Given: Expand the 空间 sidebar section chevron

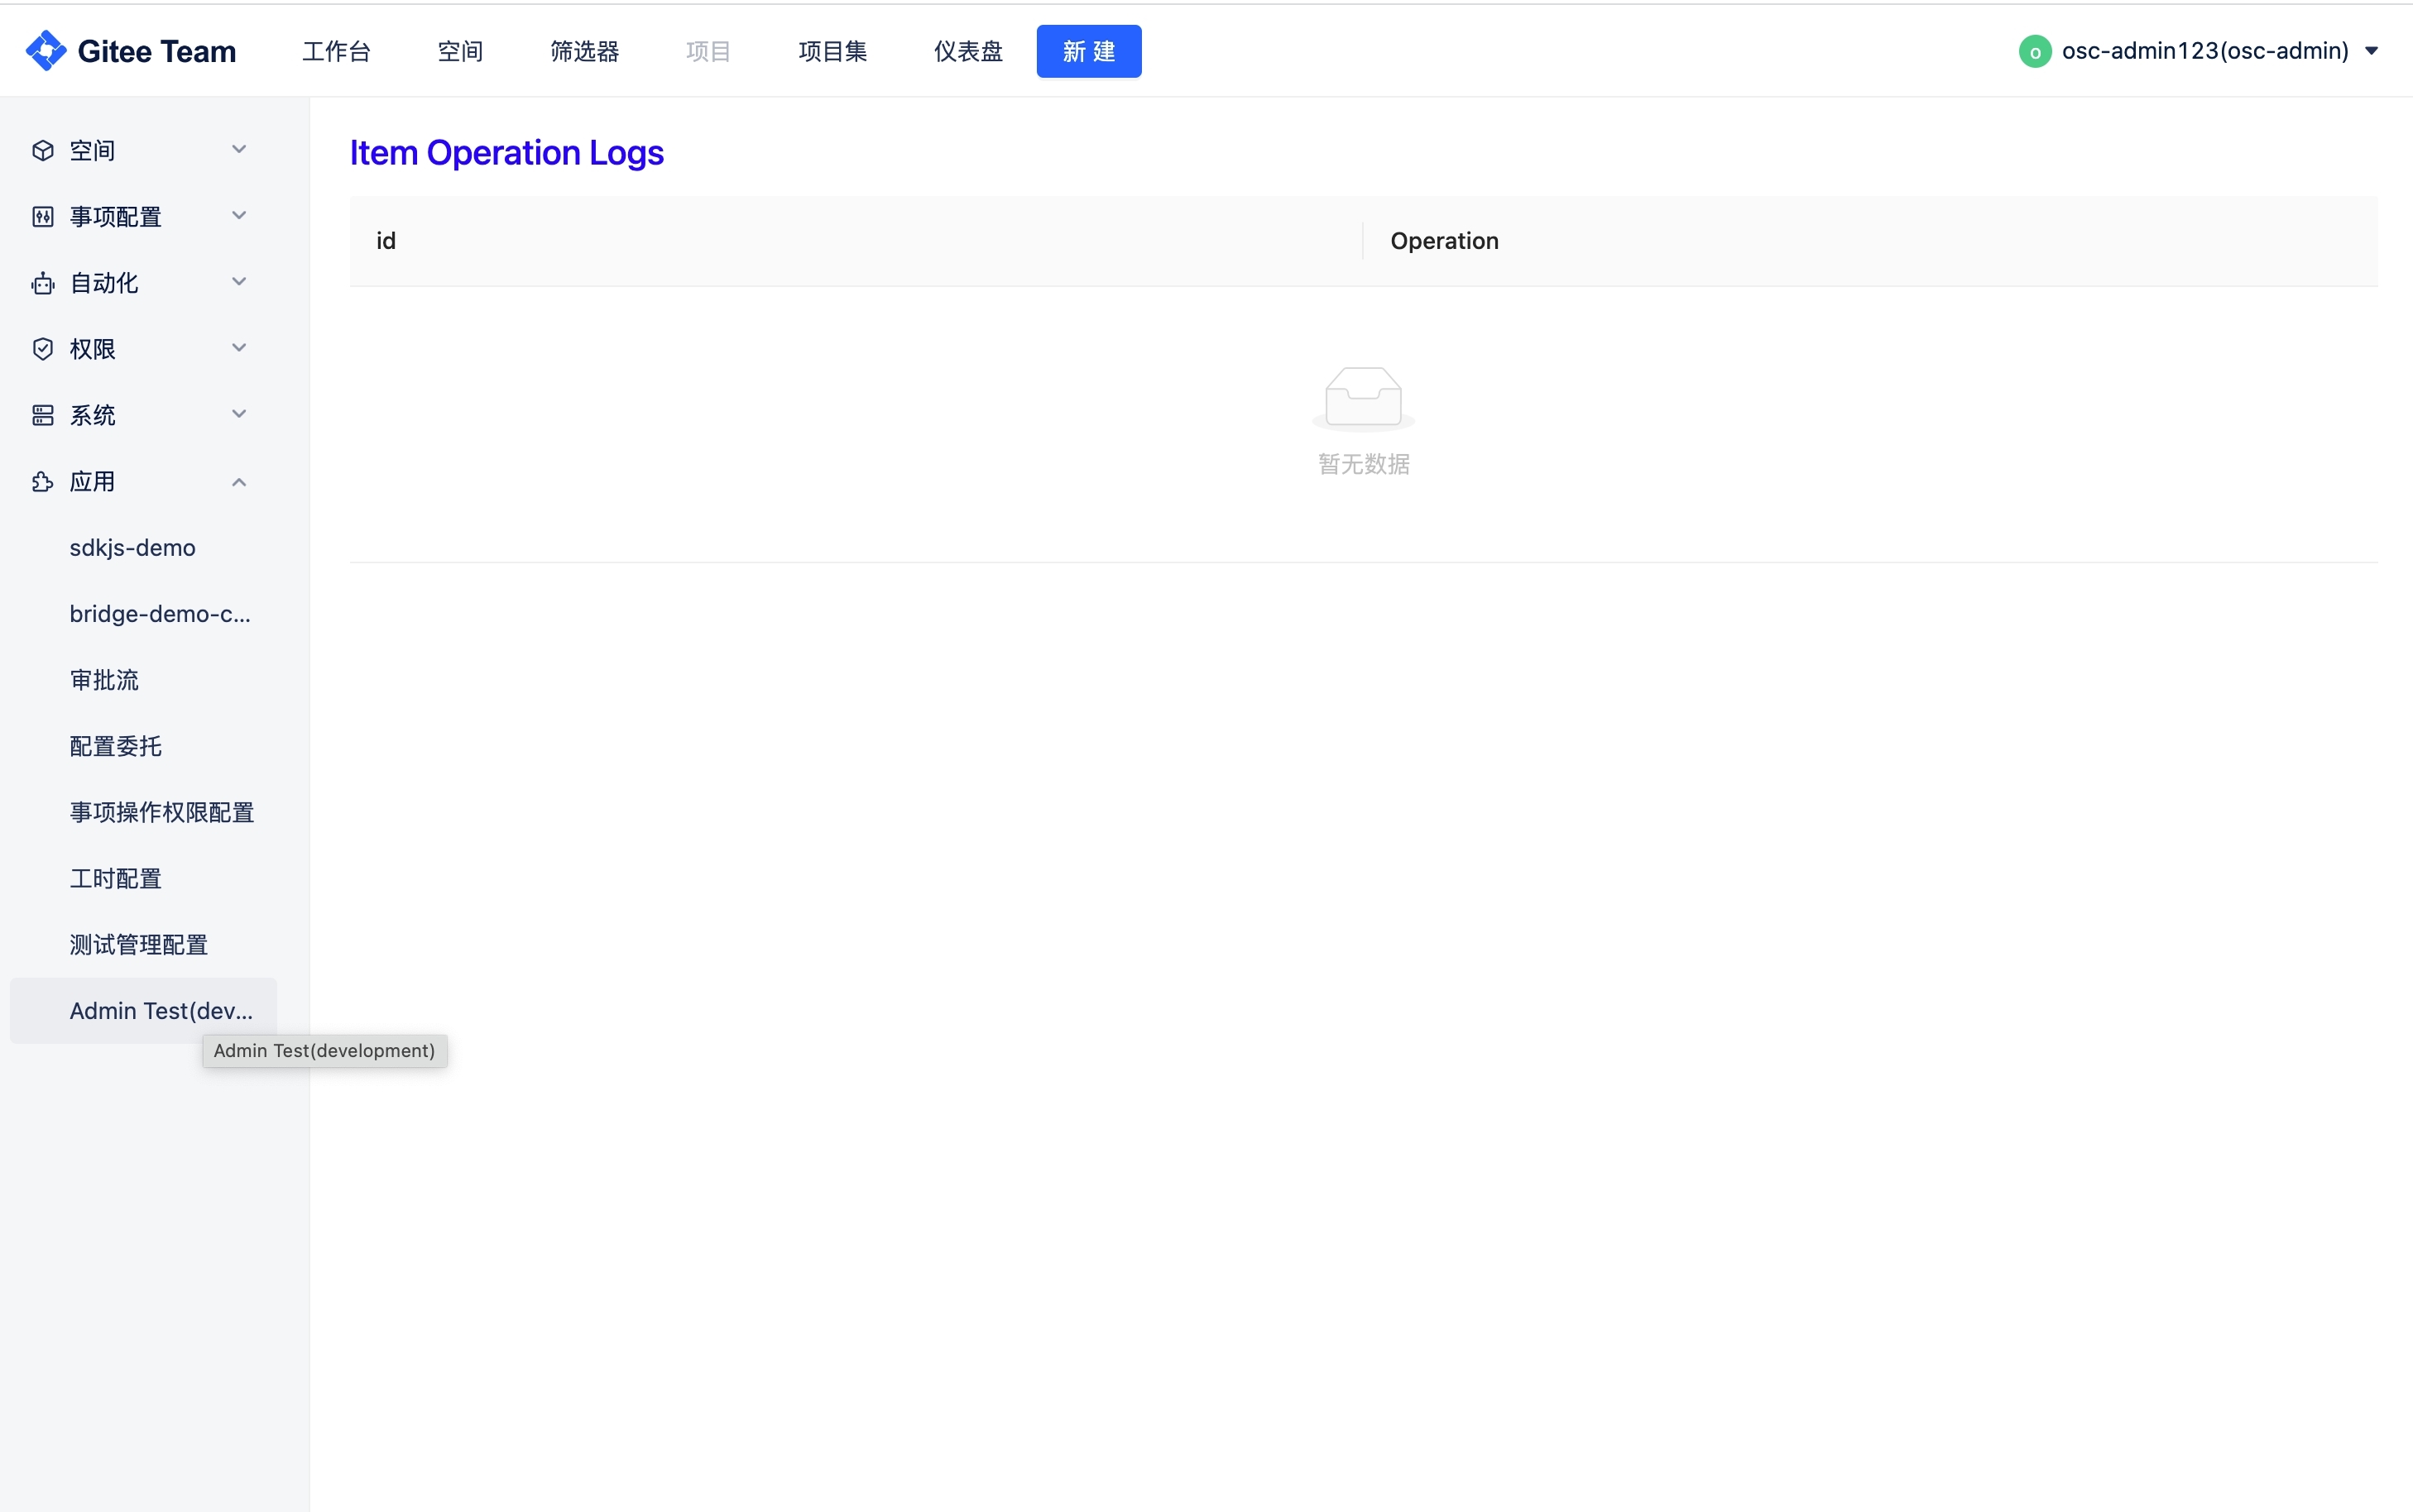Looking at the screenshot, I should (x=239, y=150).
